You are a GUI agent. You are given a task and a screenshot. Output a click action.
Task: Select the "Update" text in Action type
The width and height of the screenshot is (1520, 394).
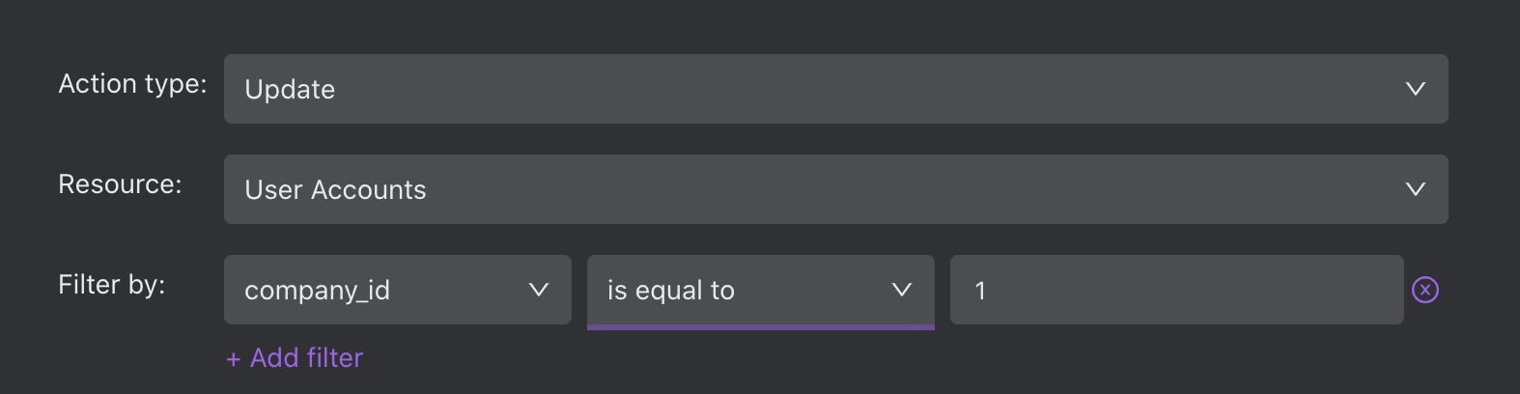click(290, 90)
